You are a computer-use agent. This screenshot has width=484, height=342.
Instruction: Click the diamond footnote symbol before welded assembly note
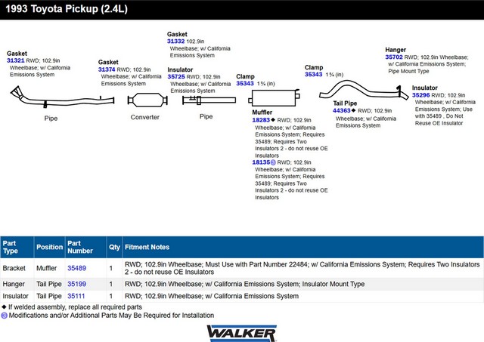pyautogui.click(x=4, y=307)
